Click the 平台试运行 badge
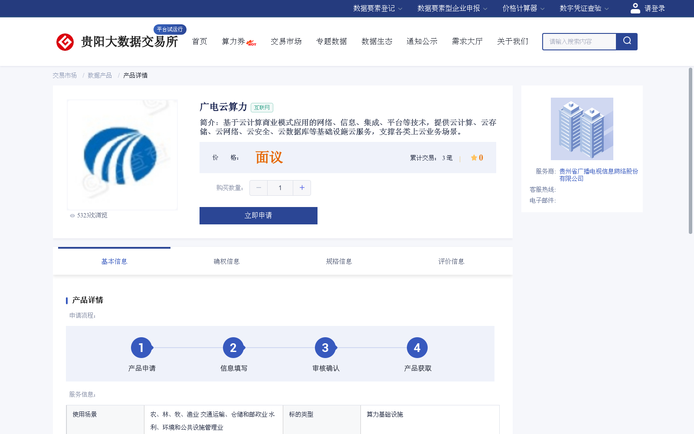 [170, 30]
